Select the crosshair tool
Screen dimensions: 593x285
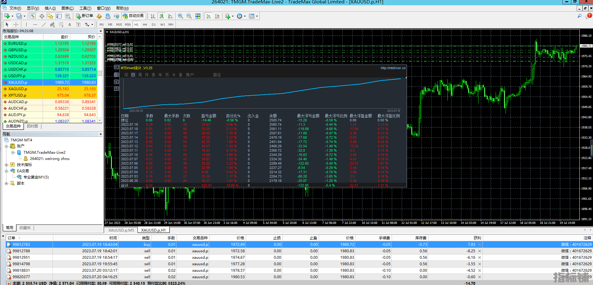(x=16, y=24)
